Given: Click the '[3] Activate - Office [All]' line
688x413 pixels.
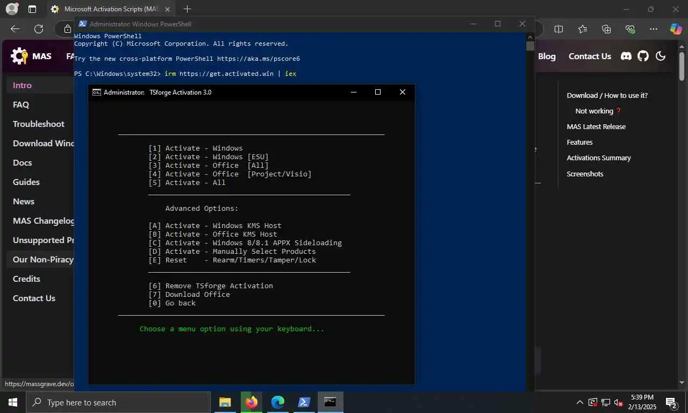Looking at the screenshot, I should [209, 165].
